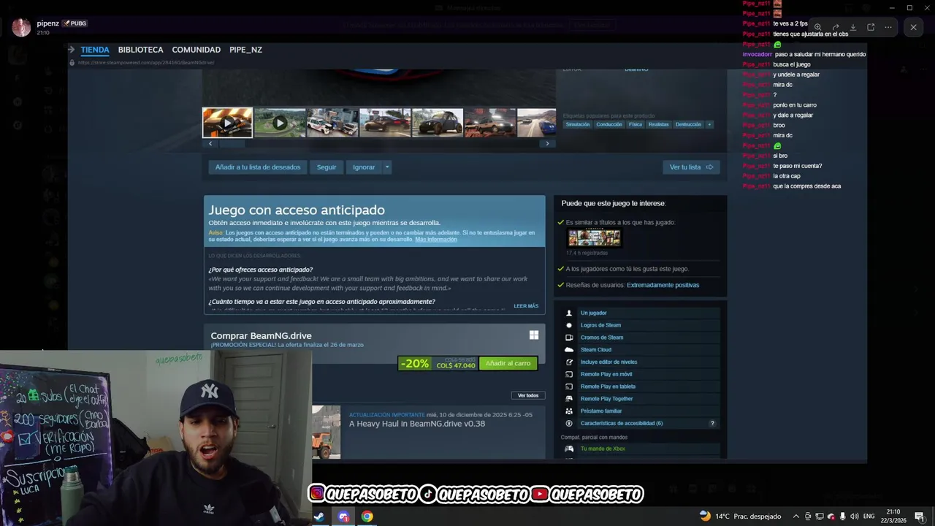Click the Incluye editor de niveles icon
Screen dimensions: 935x526
(569, 362)
